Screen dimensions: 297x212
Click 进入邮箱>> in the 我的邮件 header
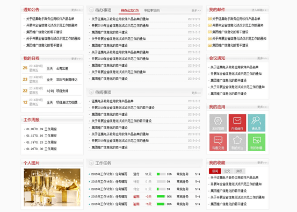pyautogui.click(x=259, y=10)
